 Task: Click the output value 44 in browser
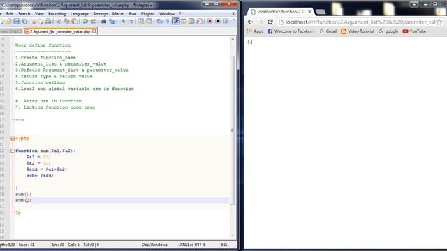coord(250,42)
